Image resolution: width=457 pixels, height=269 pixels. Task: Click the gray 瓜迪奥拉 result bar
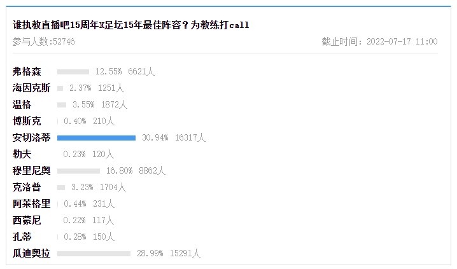click(94, 254)
